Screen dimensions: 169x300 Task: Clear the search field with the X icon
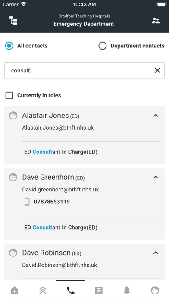click(x=157, y=70)
